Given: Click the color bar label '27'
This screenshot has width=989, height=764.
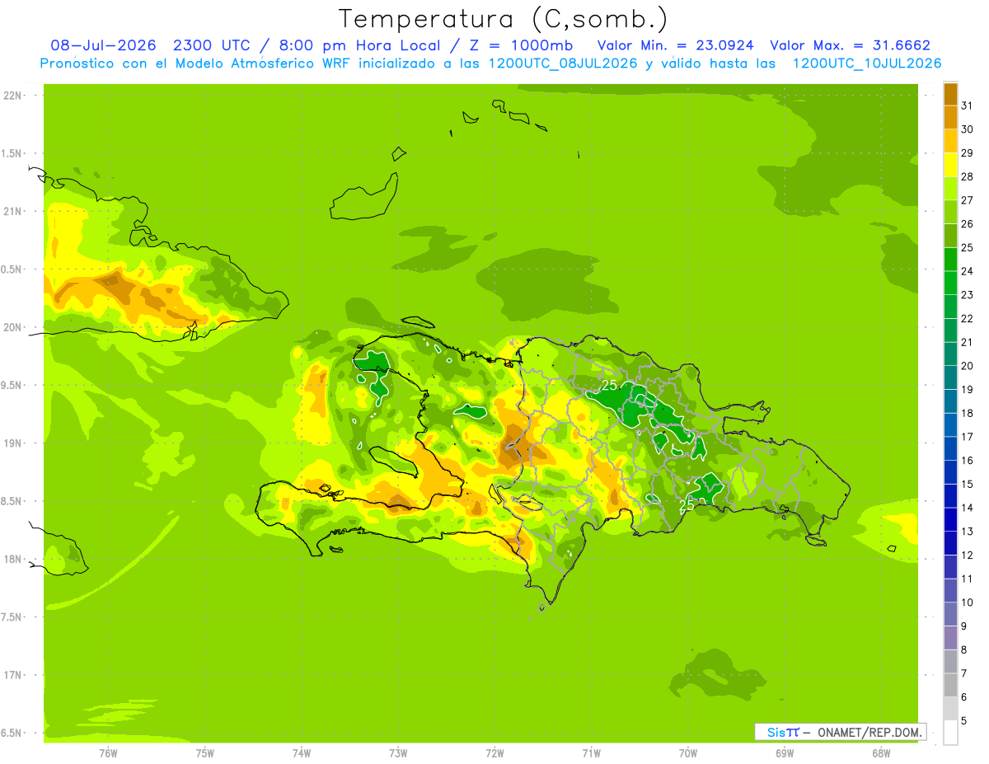Looking at the screenshot, I should coord(967,200).
